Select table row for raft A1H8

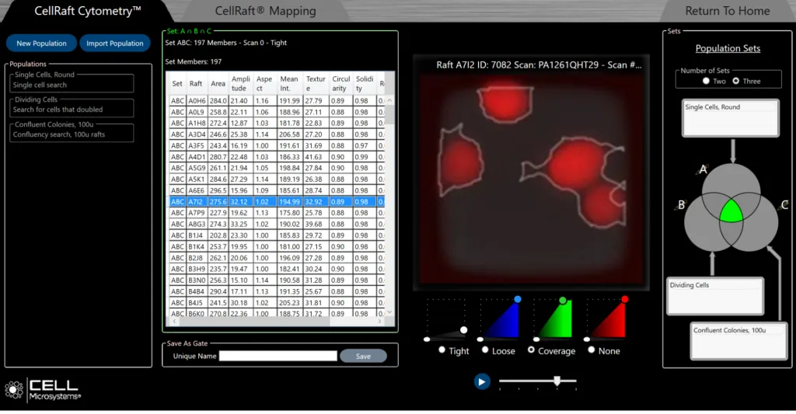click(277, 124)
